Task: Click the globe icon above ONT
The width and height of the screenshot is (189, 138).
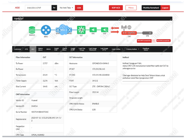Action: (129, 27)
